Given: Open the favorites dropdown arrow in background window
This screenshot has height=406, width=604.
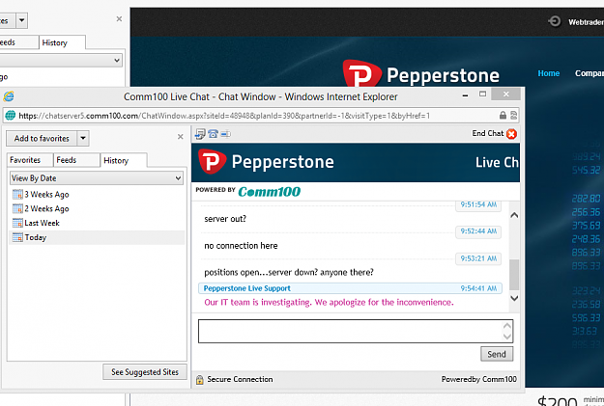Looking at the screenshot, I should point(22,20).
